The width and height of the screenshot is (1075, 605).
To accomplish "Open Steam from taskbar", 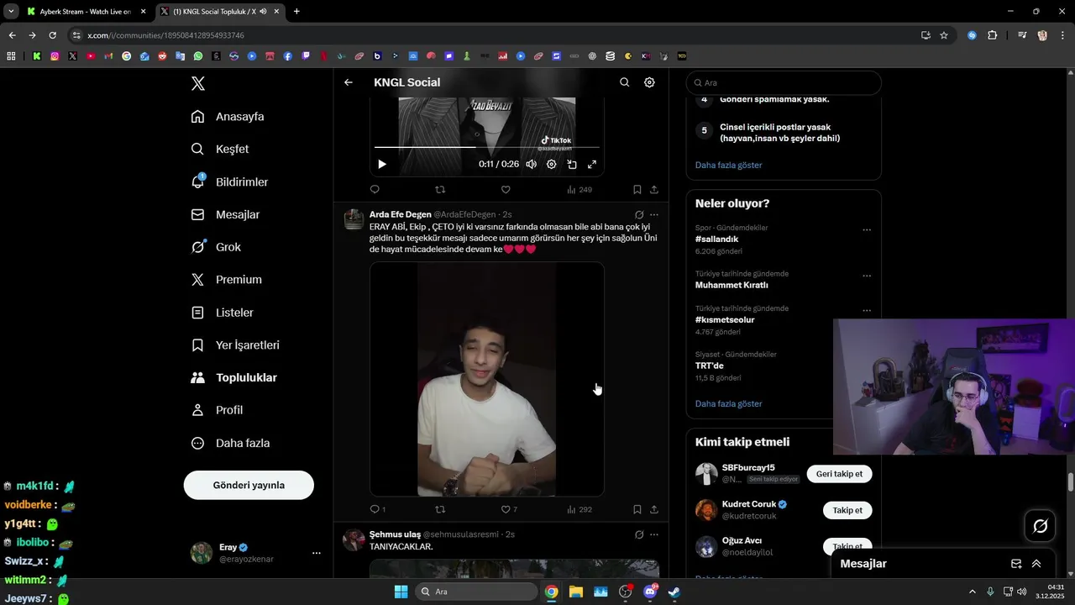I will tap(674, 592).
